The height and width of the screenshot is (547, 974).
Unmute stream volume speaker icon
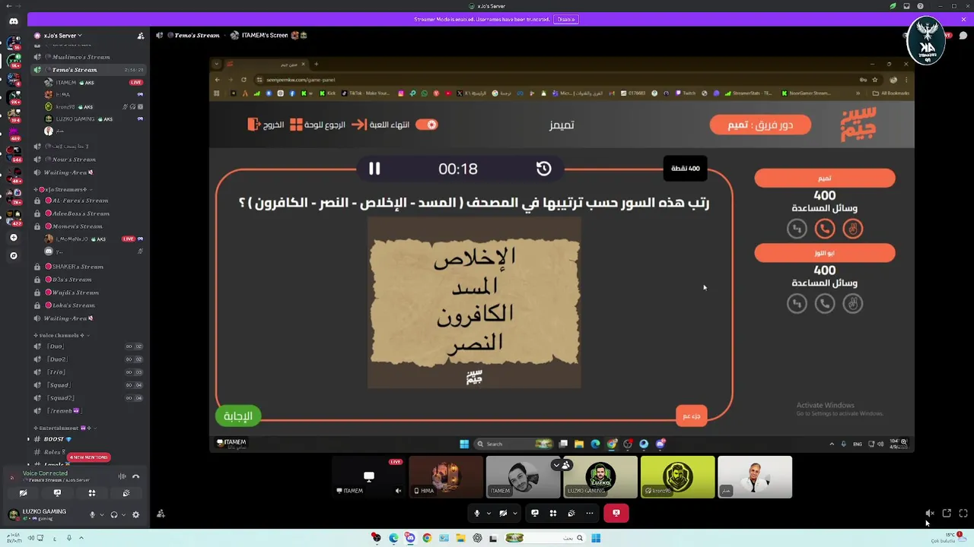click(x=930, y=514)
